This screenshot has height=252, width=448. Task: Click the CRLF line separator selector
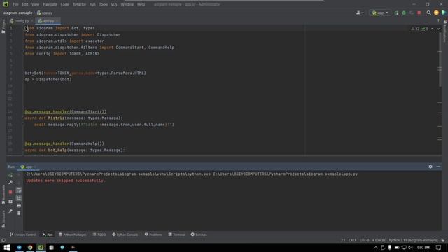[x=352, y=240]
